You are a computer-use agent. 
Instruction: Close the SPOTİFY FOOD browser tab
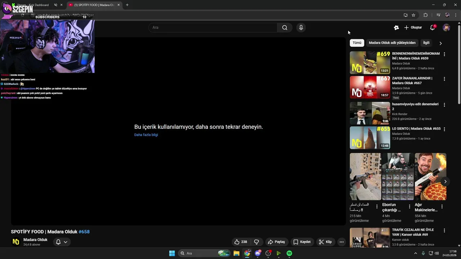pyautogui.click(x=118, y=5)
